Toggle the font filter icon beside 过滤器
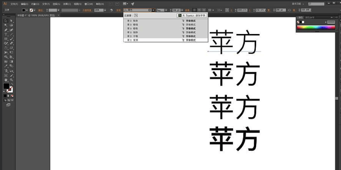 click(136, 15)
